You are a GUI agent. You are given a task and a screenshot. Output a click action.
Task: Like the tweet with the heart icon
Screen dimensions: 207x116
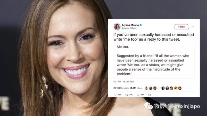(138, 95)
